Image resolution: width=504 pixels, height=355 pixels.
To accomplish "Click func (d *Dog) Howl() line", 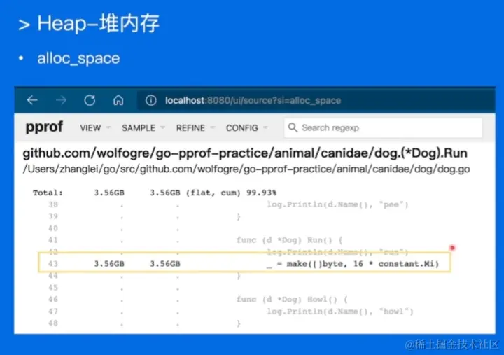I will pyautogui.click(x=292, y=300).
